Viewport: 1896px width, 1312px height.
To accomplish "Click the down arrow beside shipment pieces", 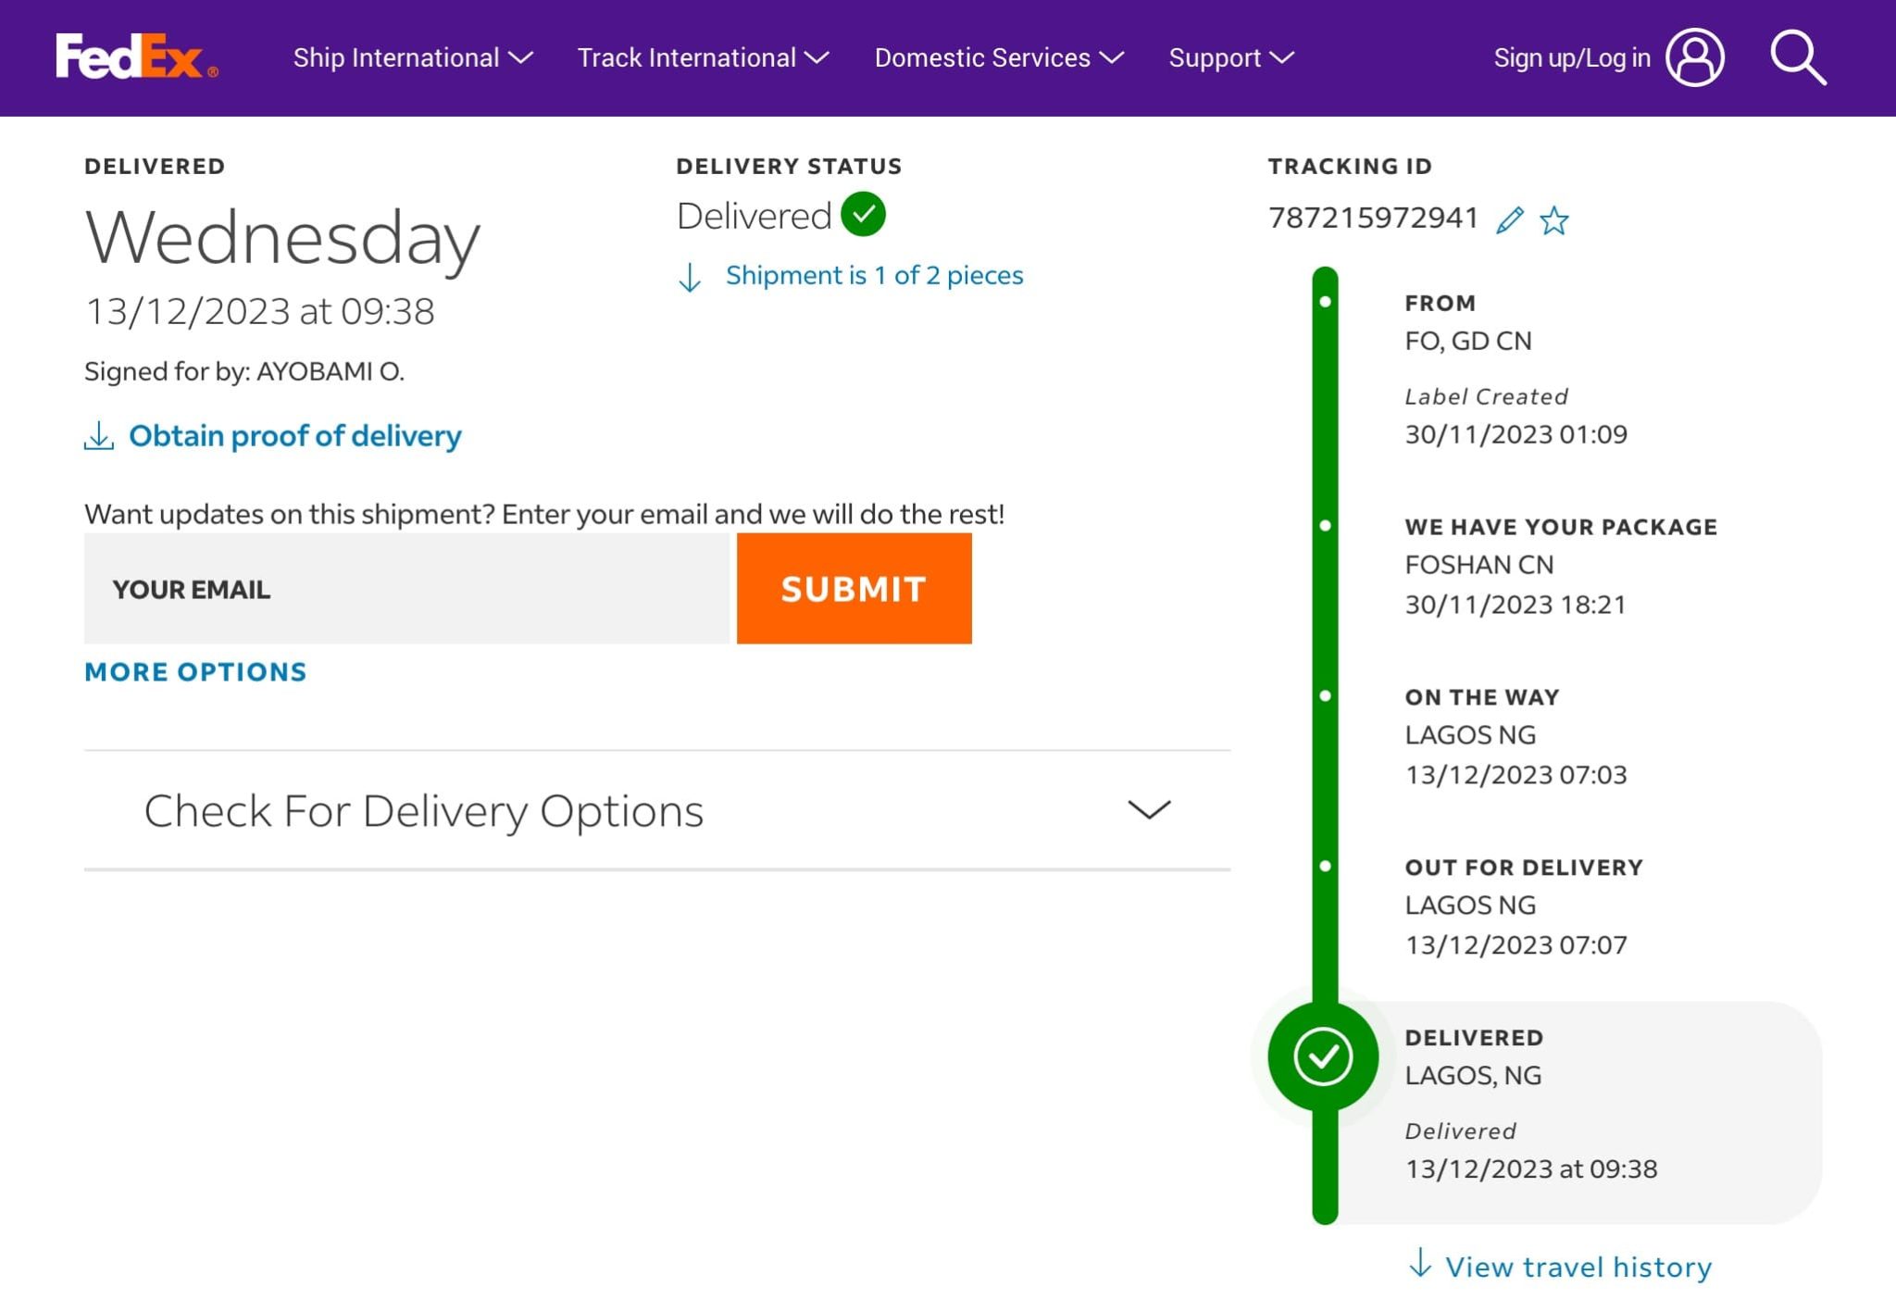I will 690,277.
